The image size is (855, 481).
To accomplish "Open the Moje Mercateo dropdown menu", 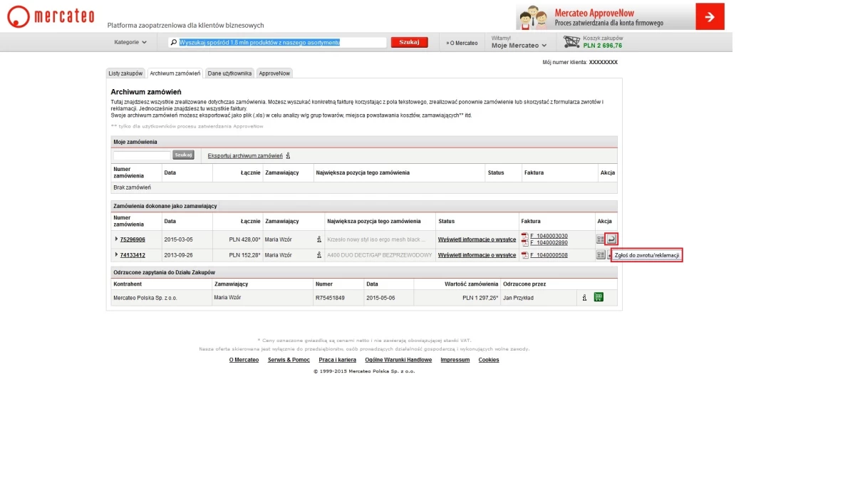I will click(x=519, y=46).
